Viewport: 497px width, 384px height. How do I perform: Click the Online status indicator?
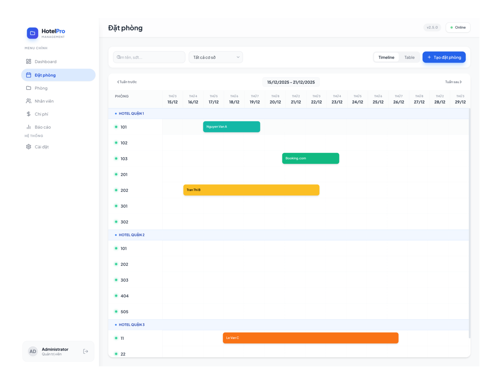pyautogui.click(x=458, y=27)
